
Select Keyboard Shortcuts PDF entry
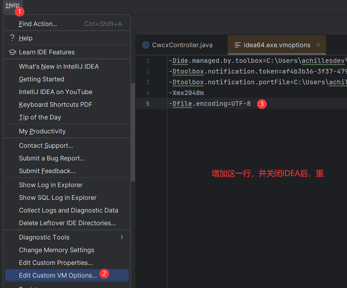[55, 104]
